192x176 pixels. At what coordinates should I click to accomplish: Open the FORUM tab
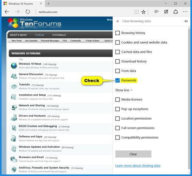click(39, 35)
